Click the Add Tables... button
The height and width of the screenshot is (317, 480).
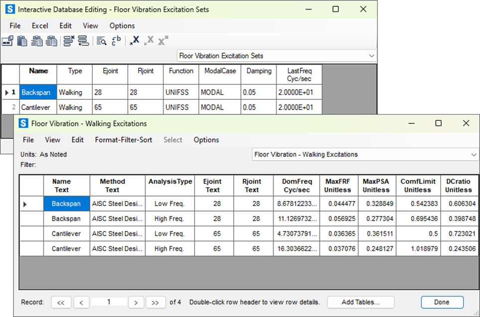tap(360, 302)
